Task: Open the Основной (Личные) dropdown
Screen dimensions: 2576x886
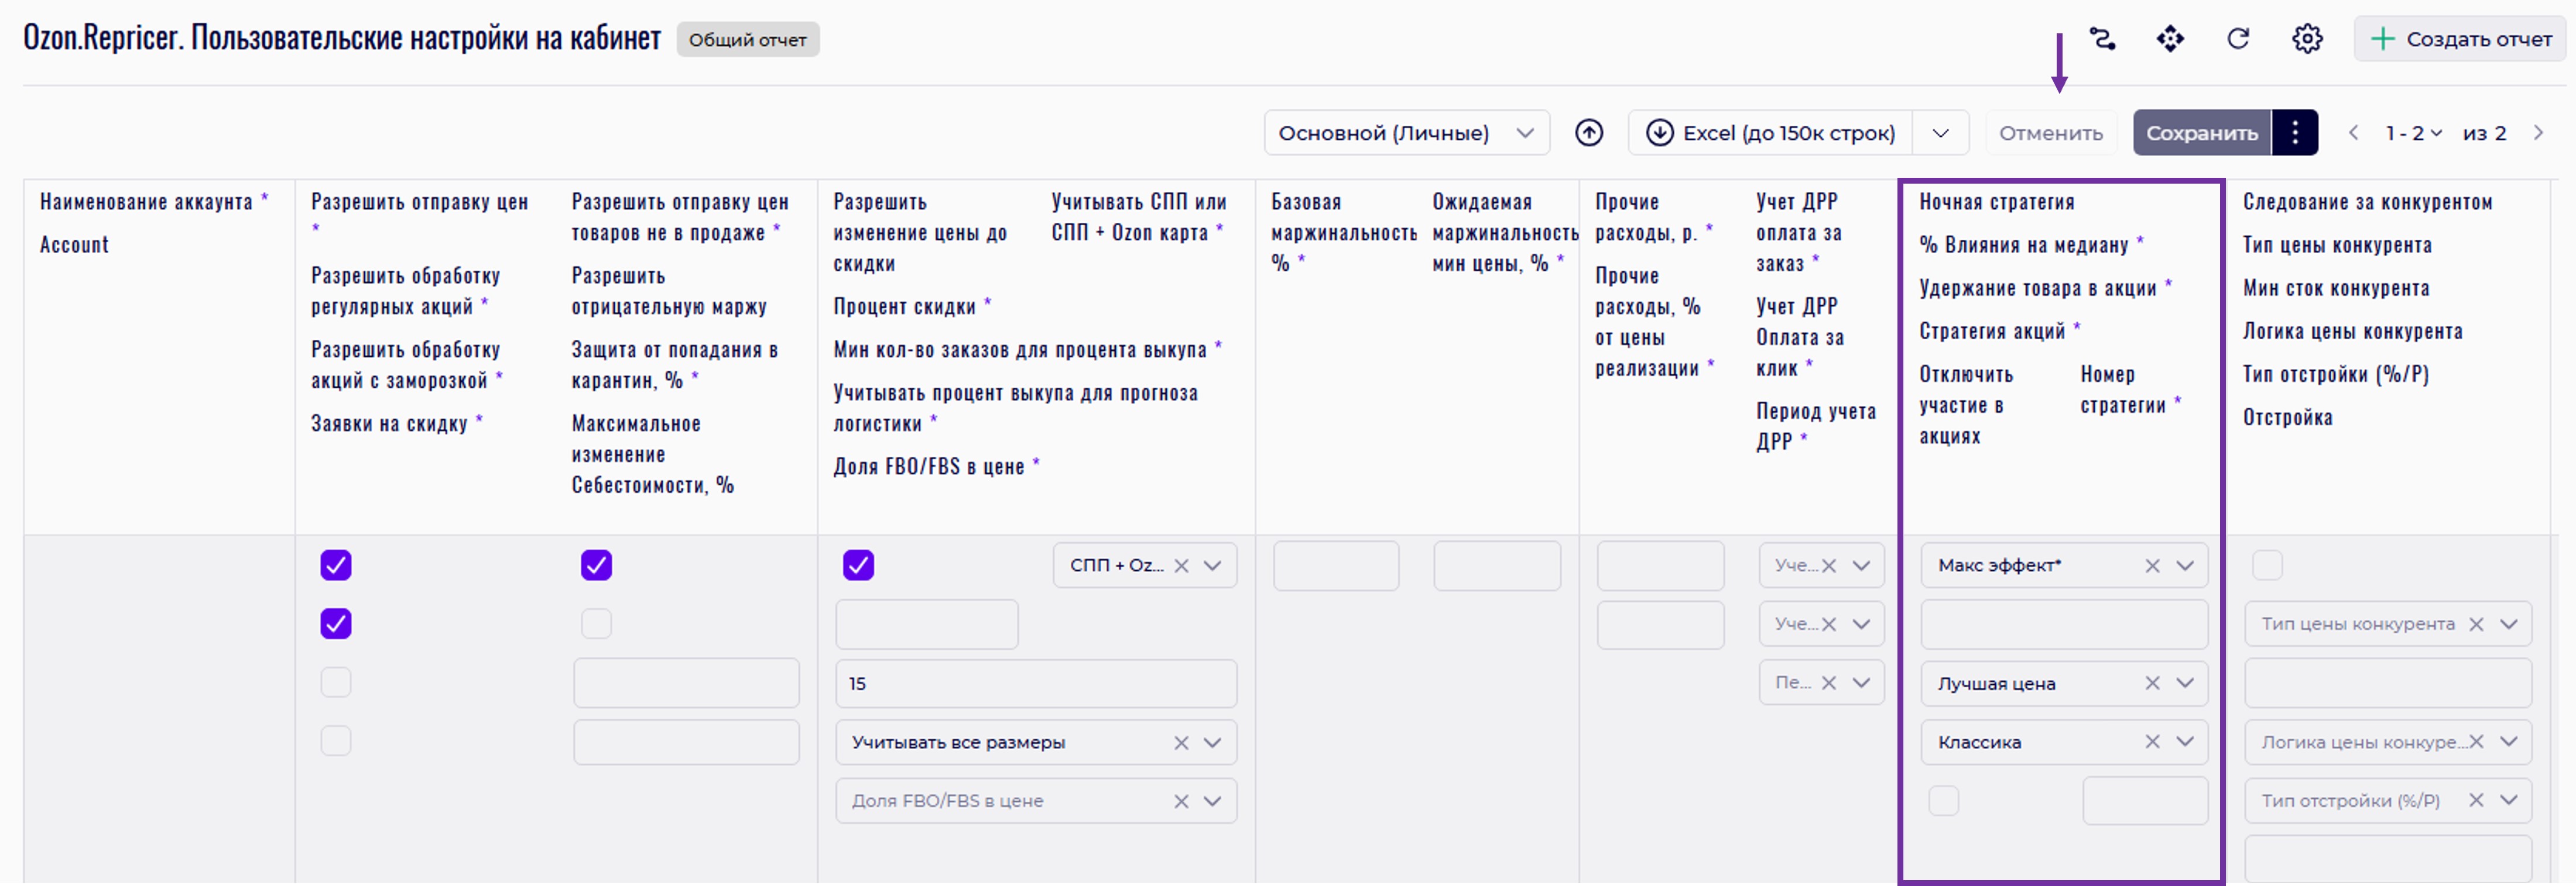Action: pyautogui.click(x=1406, y=133)
